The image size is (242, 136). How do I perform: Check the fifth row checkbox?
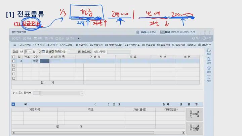pyautogui.click(x=14, y=78)
